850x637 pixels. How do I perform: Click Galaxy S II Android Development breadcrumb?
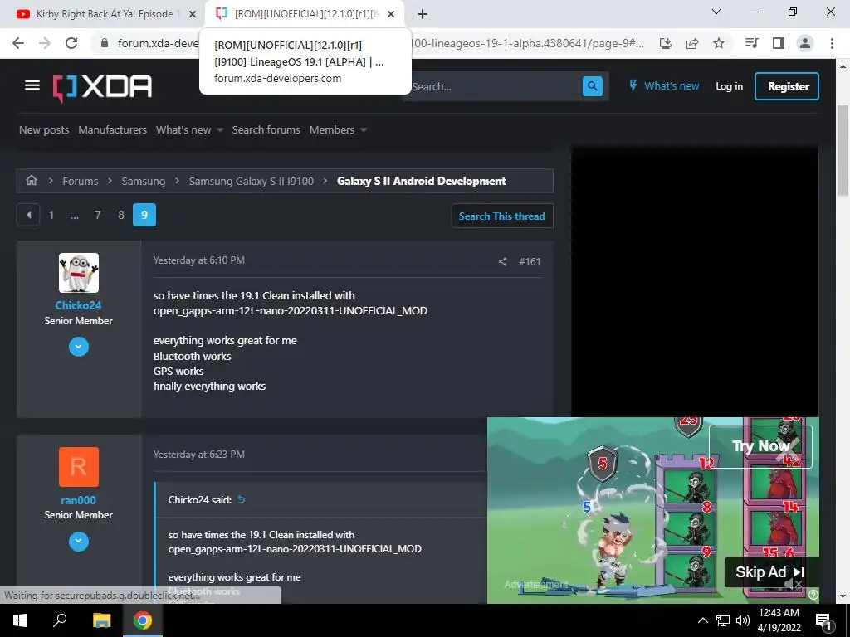(x=421, y=181)
